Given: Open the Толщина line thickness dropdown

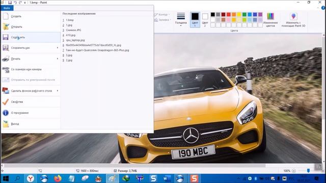Looking at the screenshot, I should pos(181,19).
